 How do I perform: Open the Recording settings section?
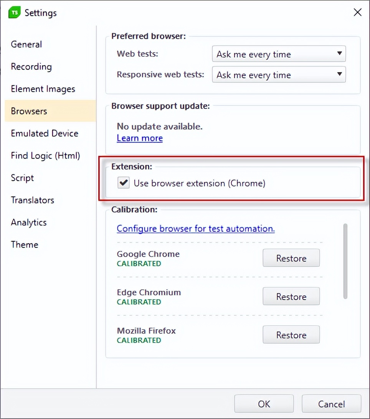[31, 67]
